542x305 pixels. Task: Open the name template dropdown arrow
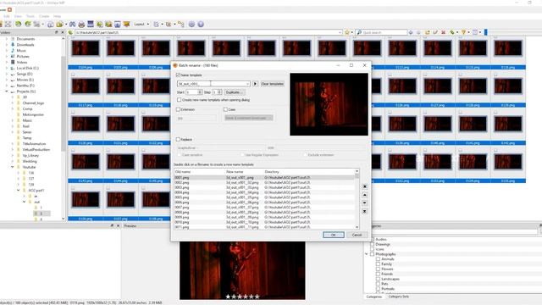[x=247, y=84]
